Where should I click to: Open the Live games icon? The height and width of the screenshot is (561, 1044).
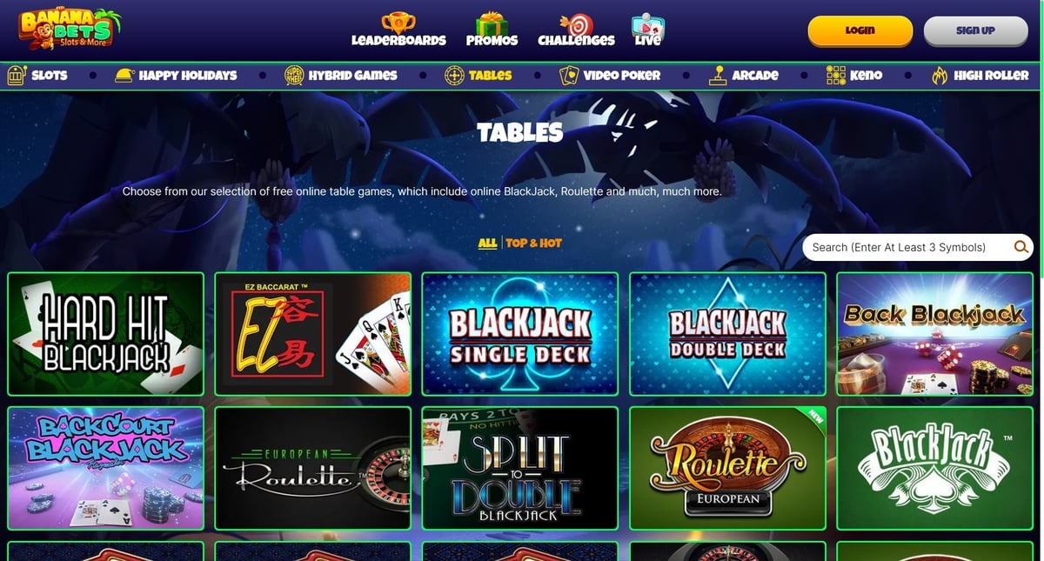click(647, 24)
